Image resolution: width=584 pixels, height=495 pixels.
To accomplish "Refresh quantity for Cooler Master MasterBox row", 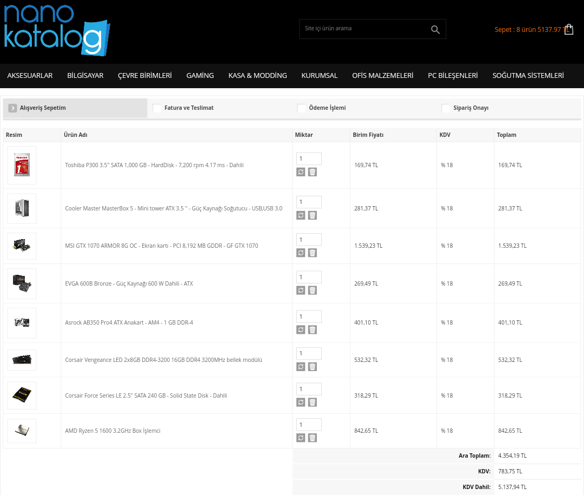I will coord(301,215).
